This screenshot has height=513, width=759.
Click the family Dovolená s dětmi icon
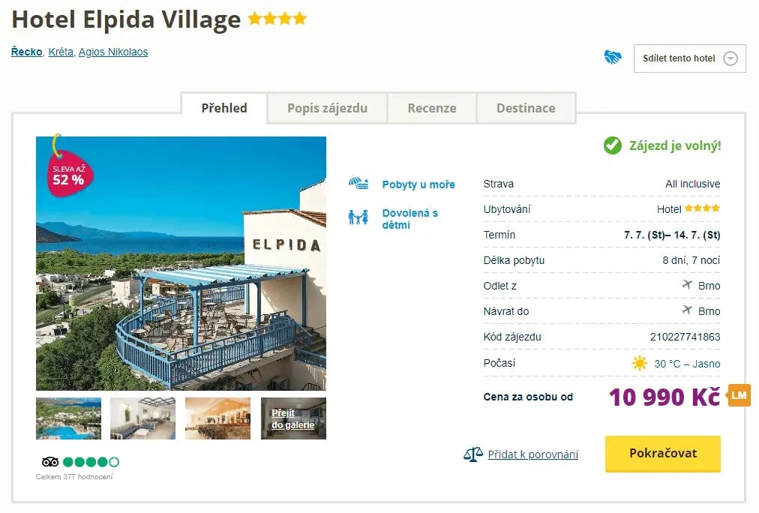pos(358,217)
